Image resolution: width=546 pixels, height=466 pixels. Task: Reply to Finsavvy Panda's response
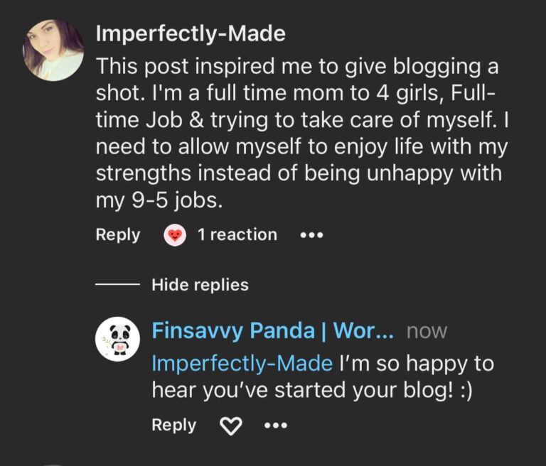click(x=173, y=425)
